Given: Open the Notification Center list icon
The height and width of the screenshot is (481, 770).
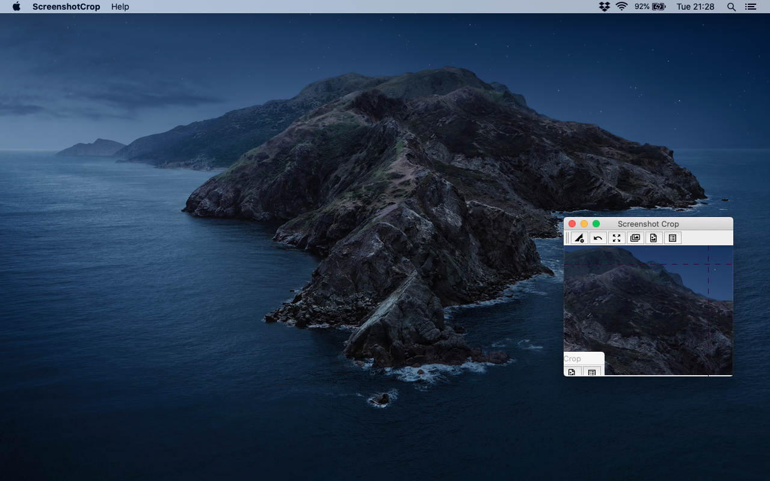Looking at the screenshot, I should (x=750, y=7).
